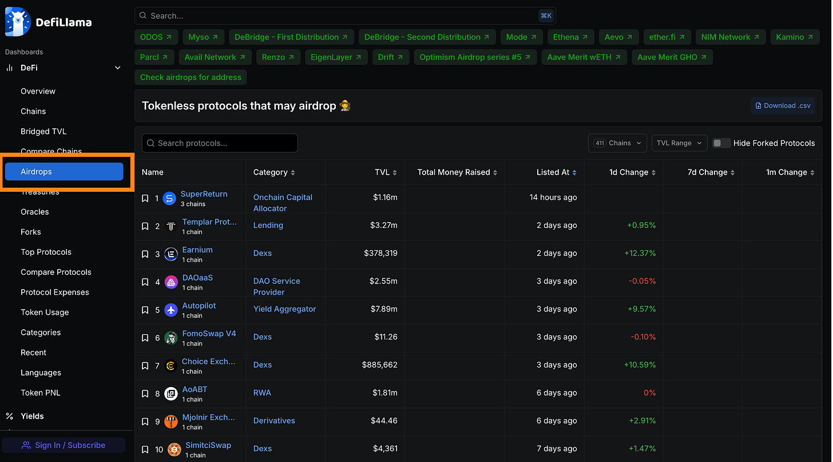Sort table by 1m Change
Viewport: 833px width, 462px height.
(x=790, y=172)
